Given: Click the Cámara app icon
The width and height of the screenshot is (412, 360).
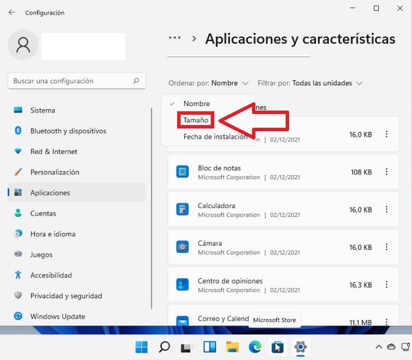Looking at the screenshot, I should [x=183, y=247].
